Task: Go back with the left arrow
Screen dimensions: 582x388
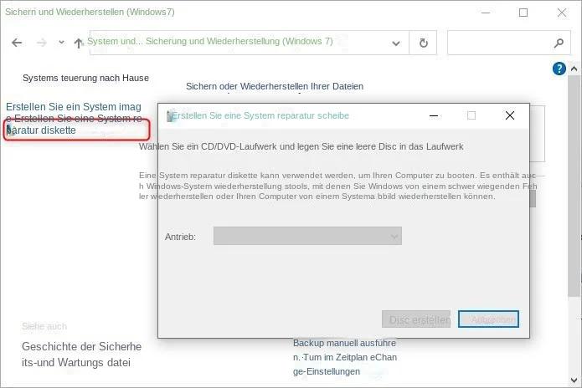Action: point(17,43)
